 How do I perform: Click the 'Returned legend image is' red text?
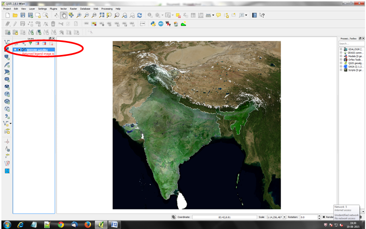(x=38, y=54)
